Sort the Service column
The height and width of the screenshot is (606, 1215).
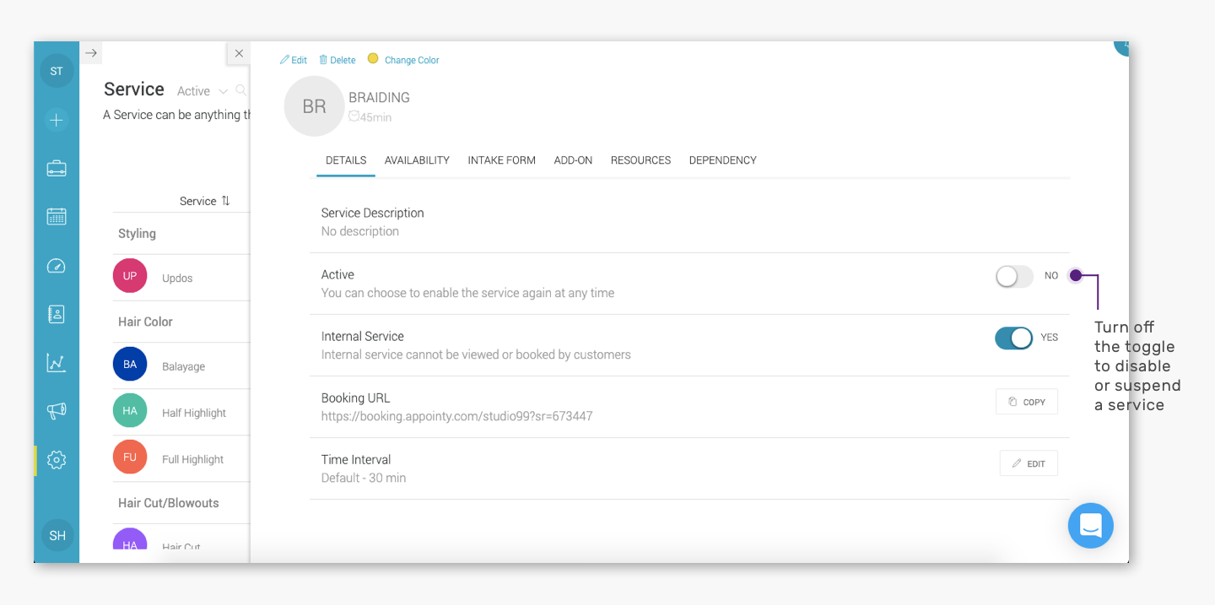click(x=205, y=201)
